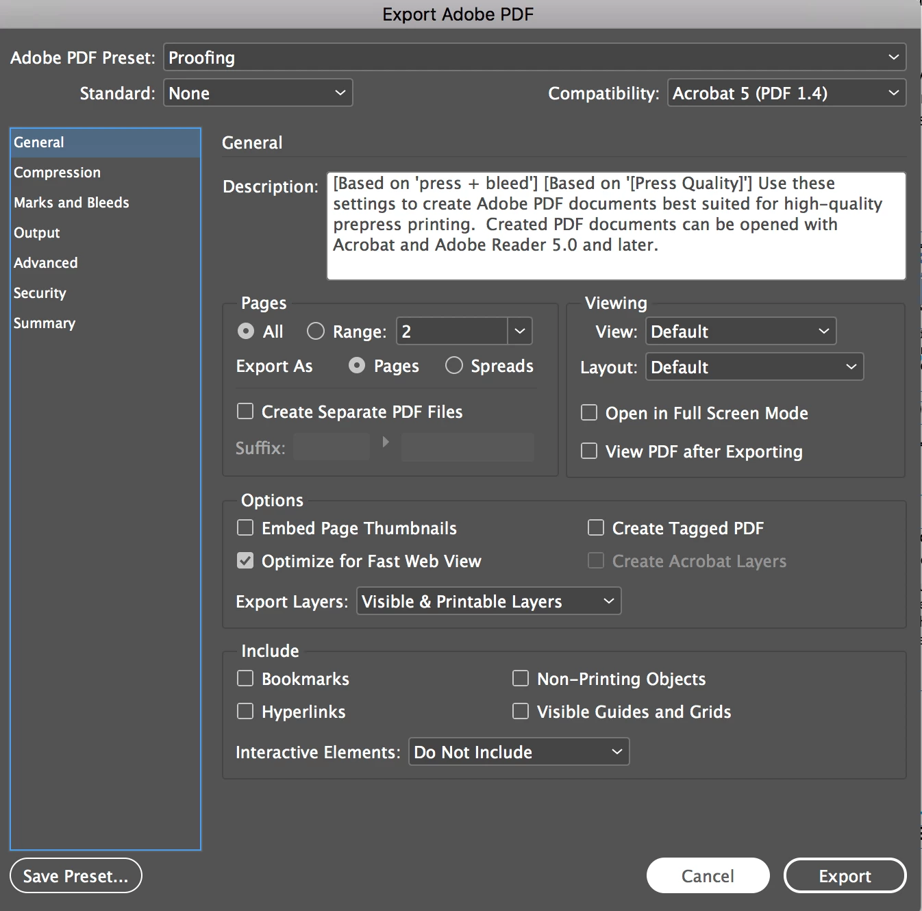
Task: Click the Cancel button
Action: click(708, 876)
